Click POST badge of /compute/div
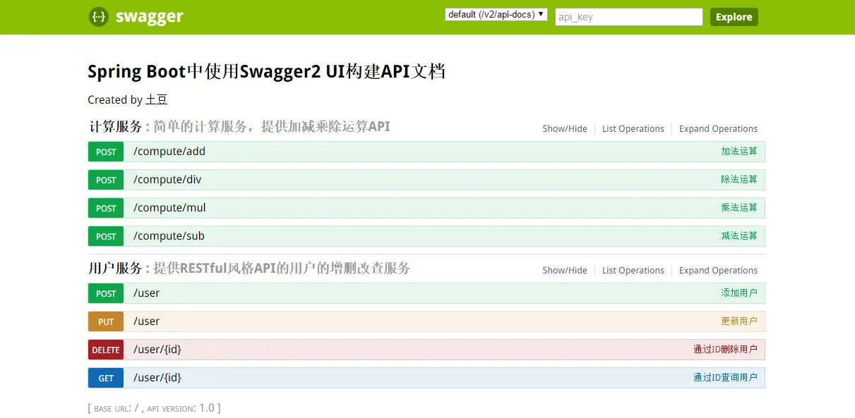This screenshot has height=418, width=855. pos(106,180)
